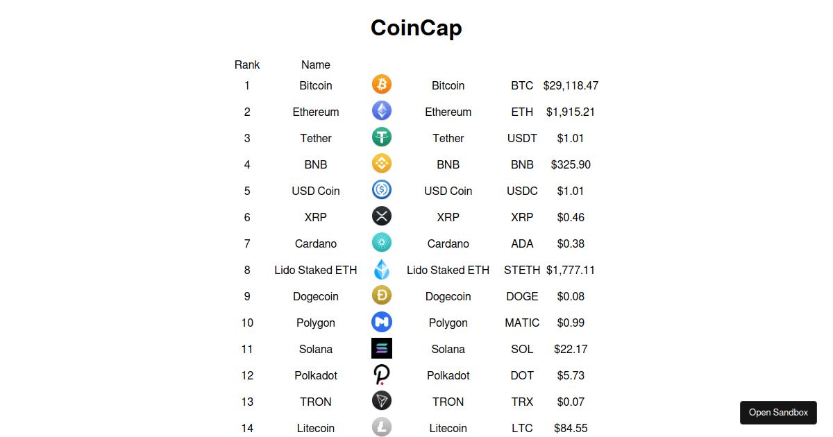
Task: Click the Dogecoin gold icon
Action: (x=381, y=295)
